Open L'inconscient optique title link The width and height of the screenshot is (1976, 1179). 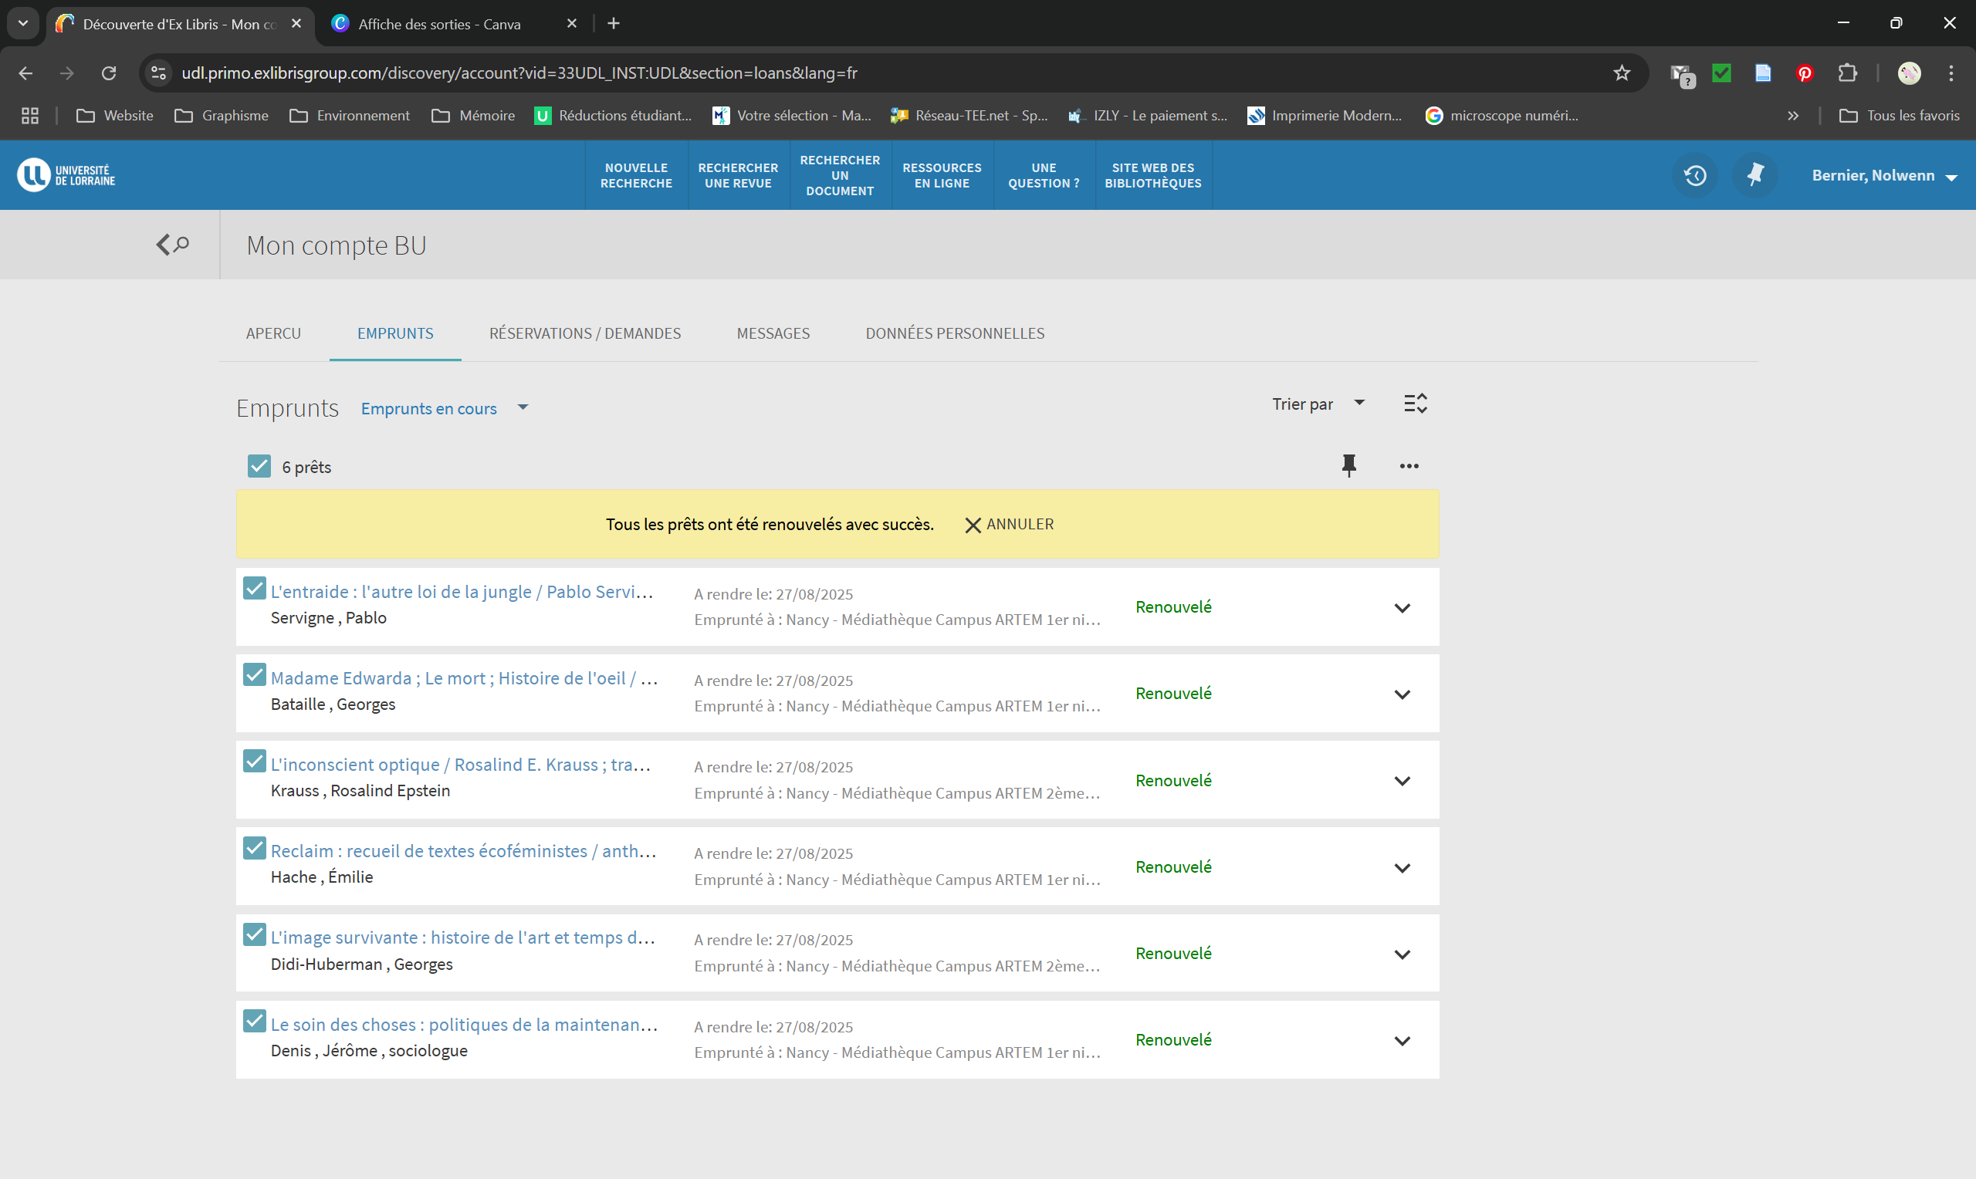tap(461, 765)
